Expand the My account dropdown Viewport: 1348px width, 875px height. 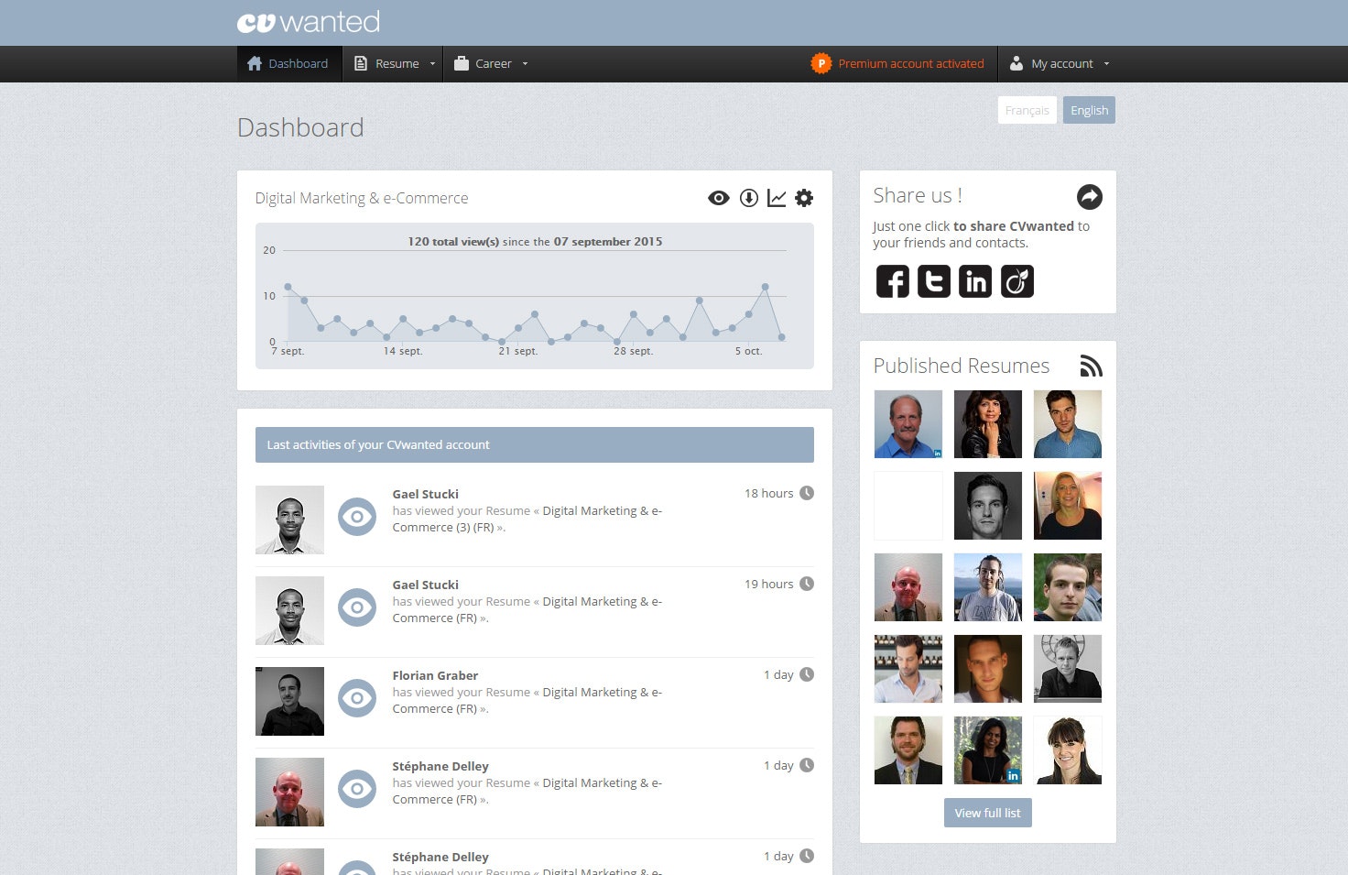point(1060,64)
